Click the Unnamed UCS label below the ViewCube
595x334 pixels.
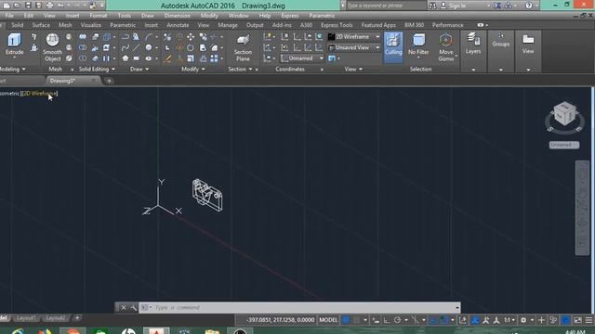(564, 145)
